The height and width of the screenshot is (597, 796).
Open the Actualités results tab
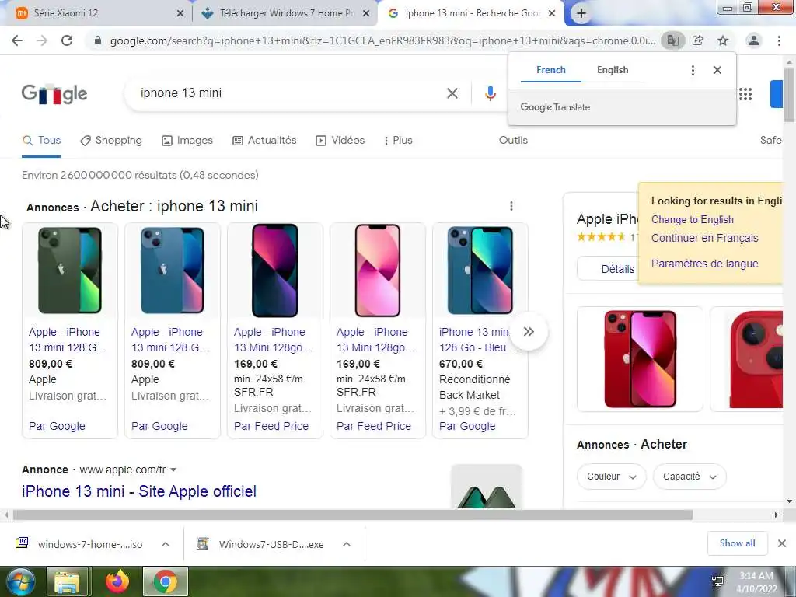coord(264,141)
